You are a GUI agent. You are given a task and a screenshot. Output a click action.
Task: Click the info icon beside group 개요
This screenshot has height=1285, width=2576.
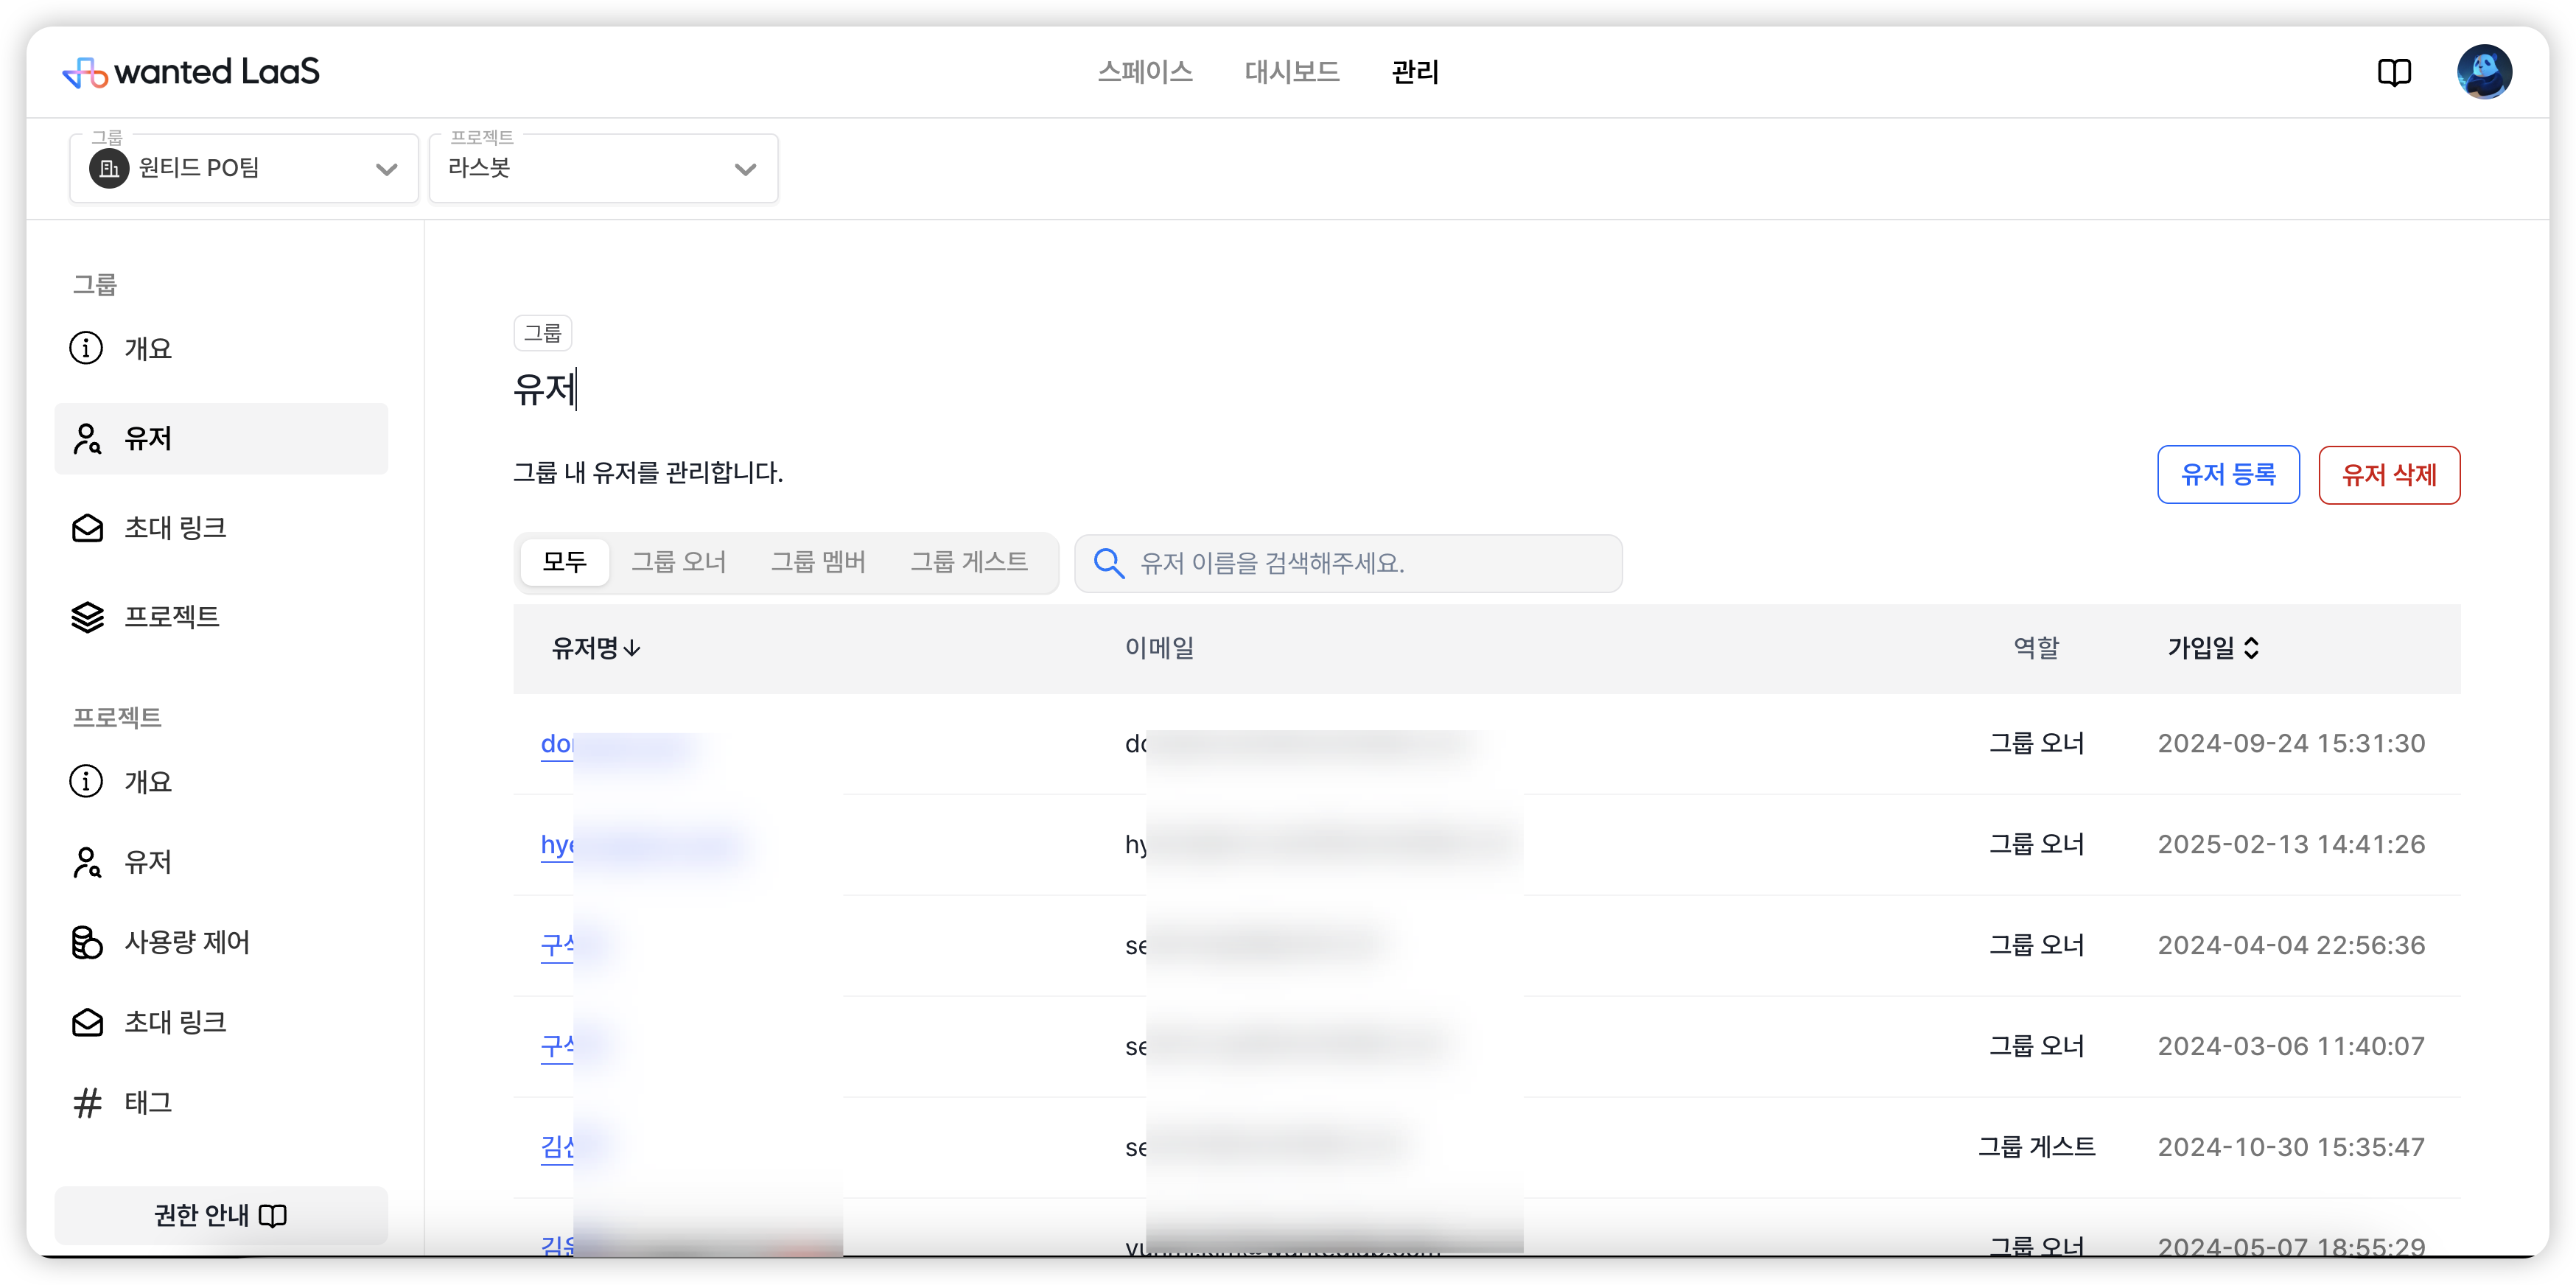point(86,348)
